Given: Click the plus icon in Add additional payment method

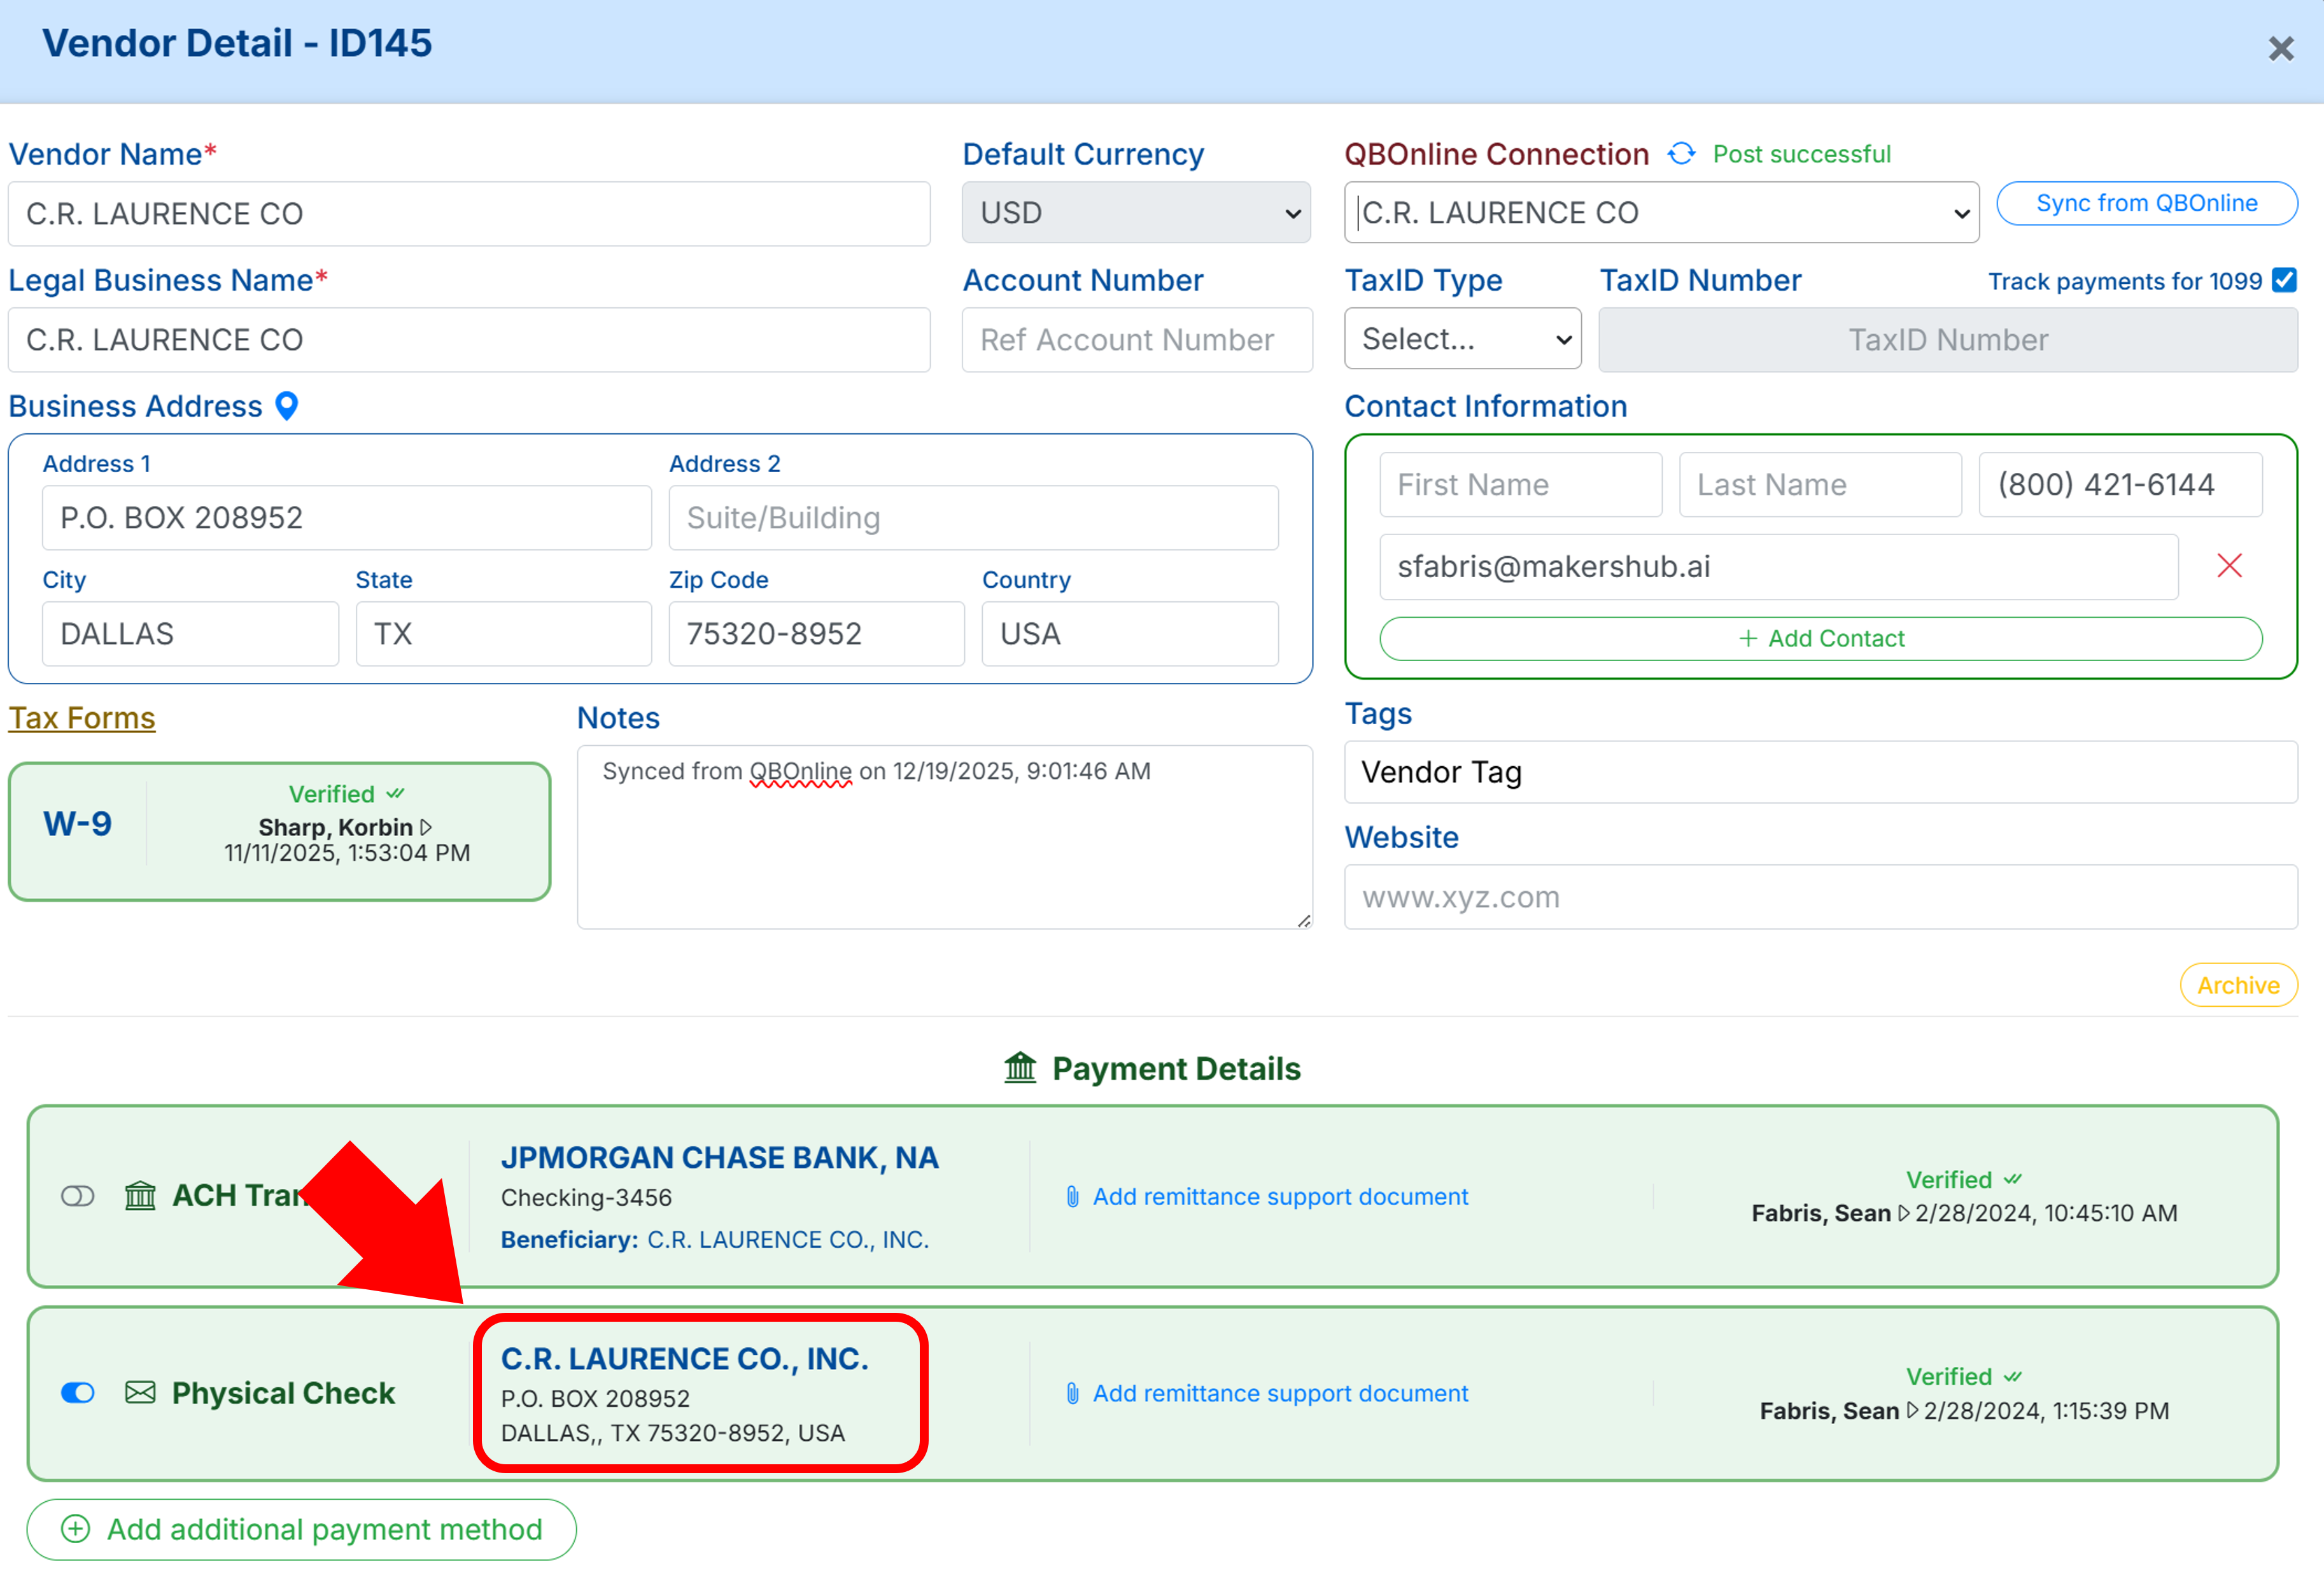Looking at the screenshot, I should click(x=75, y=1529).
